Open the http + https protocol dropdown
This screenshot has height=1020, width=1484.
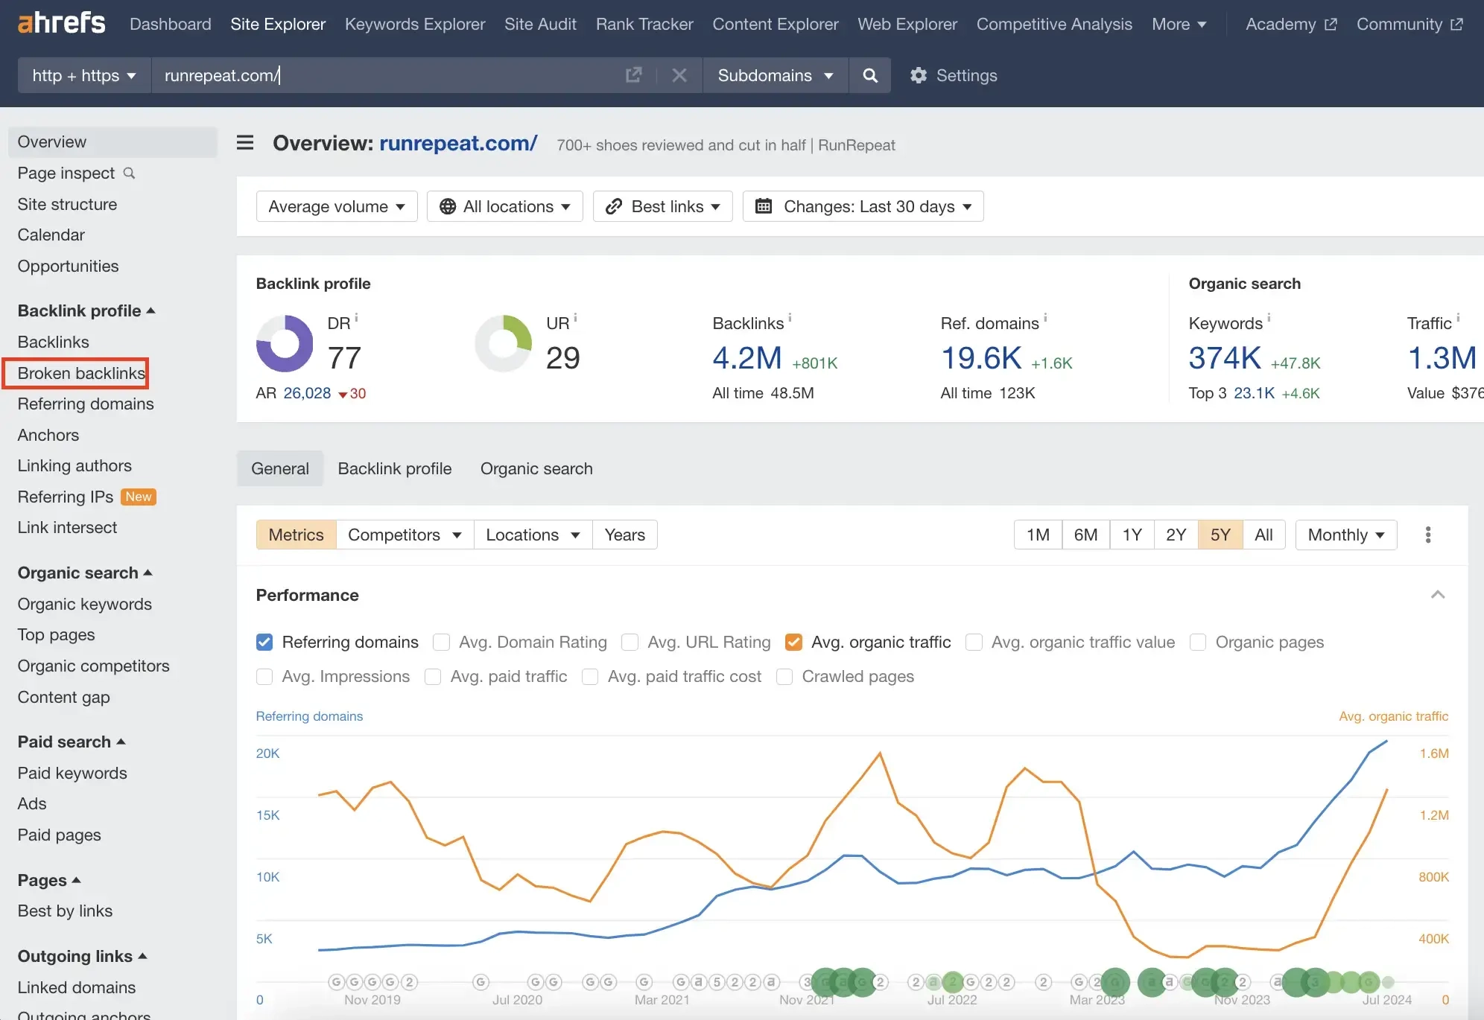(83, 75)
